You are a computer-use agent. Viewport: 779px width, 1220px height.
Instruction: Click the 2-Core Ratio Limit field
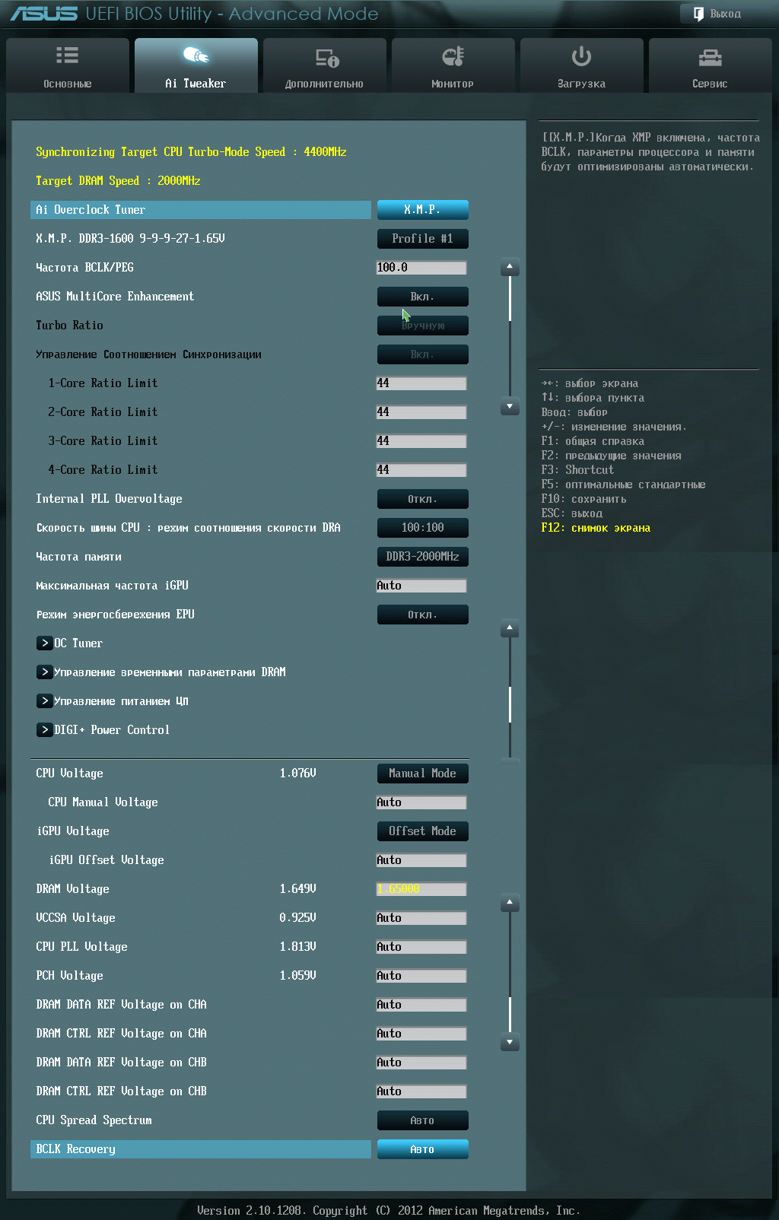pos(421,412)
